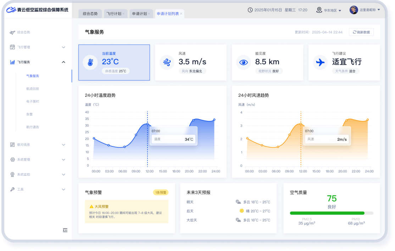Expand the 飞行管理 sidebar menu
Screen dimensions: 395x251
(63, 47)
